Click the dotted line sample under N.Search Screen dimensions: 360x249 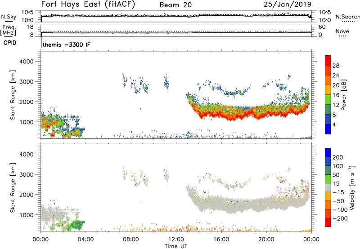pyautogui.click(x=348, y=22)
